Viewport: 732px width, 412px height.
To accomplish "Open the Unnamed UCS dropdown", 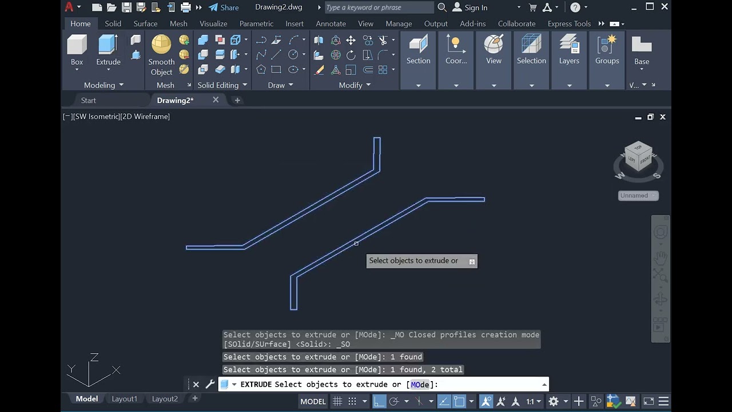I will (639, 195).
